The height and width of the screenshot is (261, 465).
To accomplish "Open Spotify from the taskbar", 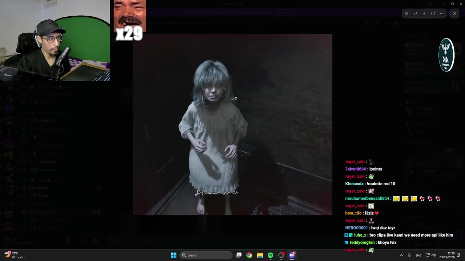I will pyautogui.click(x=270, y=255).
